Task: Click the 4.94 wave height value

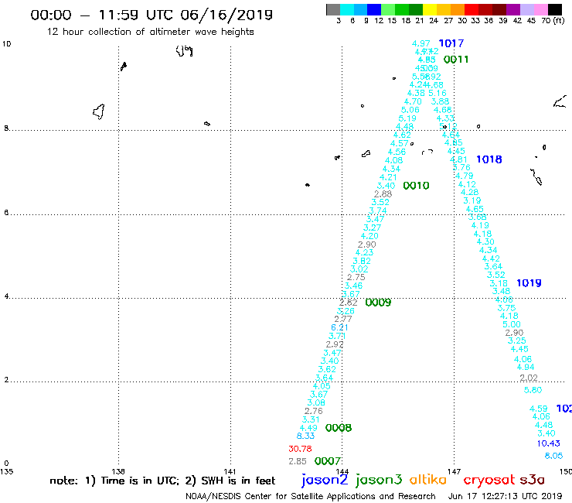Action: (526, 367)
